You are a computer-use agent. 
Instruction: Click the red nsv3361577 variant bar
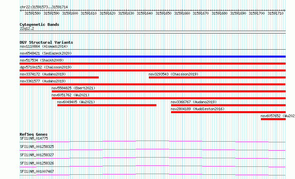[152, 84]
